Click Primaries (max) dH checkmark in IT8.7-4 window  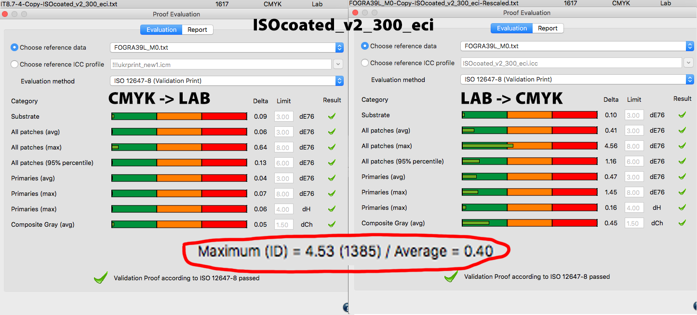click(332, 209)
